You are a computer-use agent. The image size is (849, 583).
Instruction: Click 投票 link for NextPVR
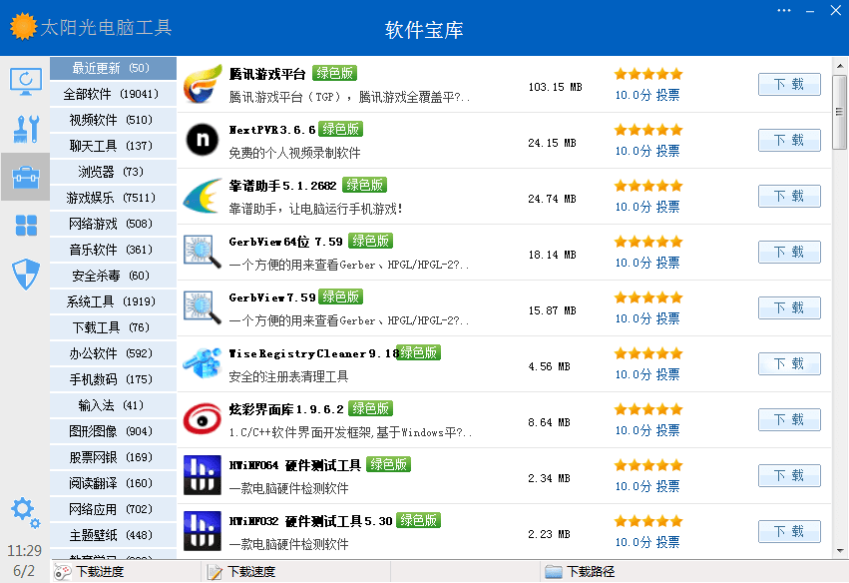click(x=667, y=152)
